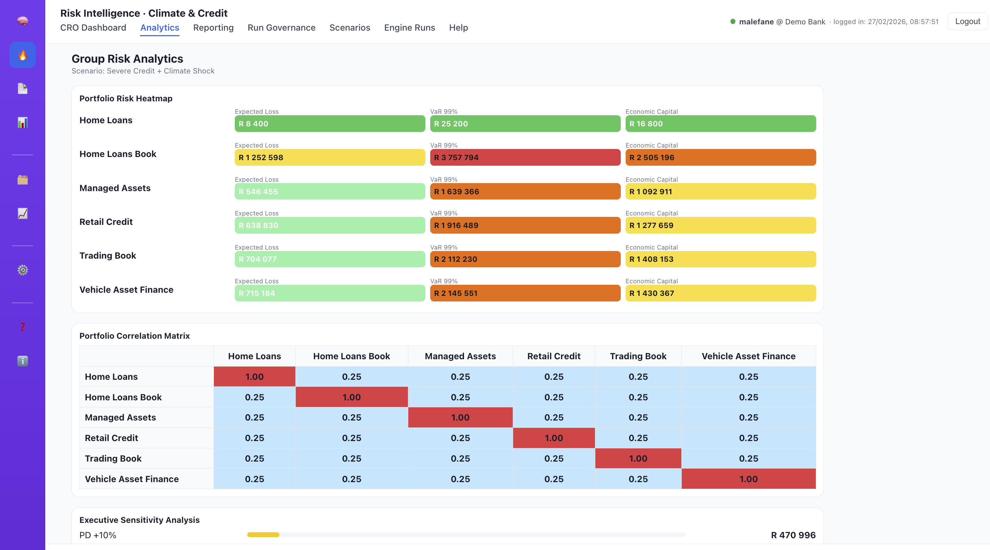Click the PD +10% sensitivity progress bar
Image resolution: width=990 pixels, height=550 pixels.
466,534
